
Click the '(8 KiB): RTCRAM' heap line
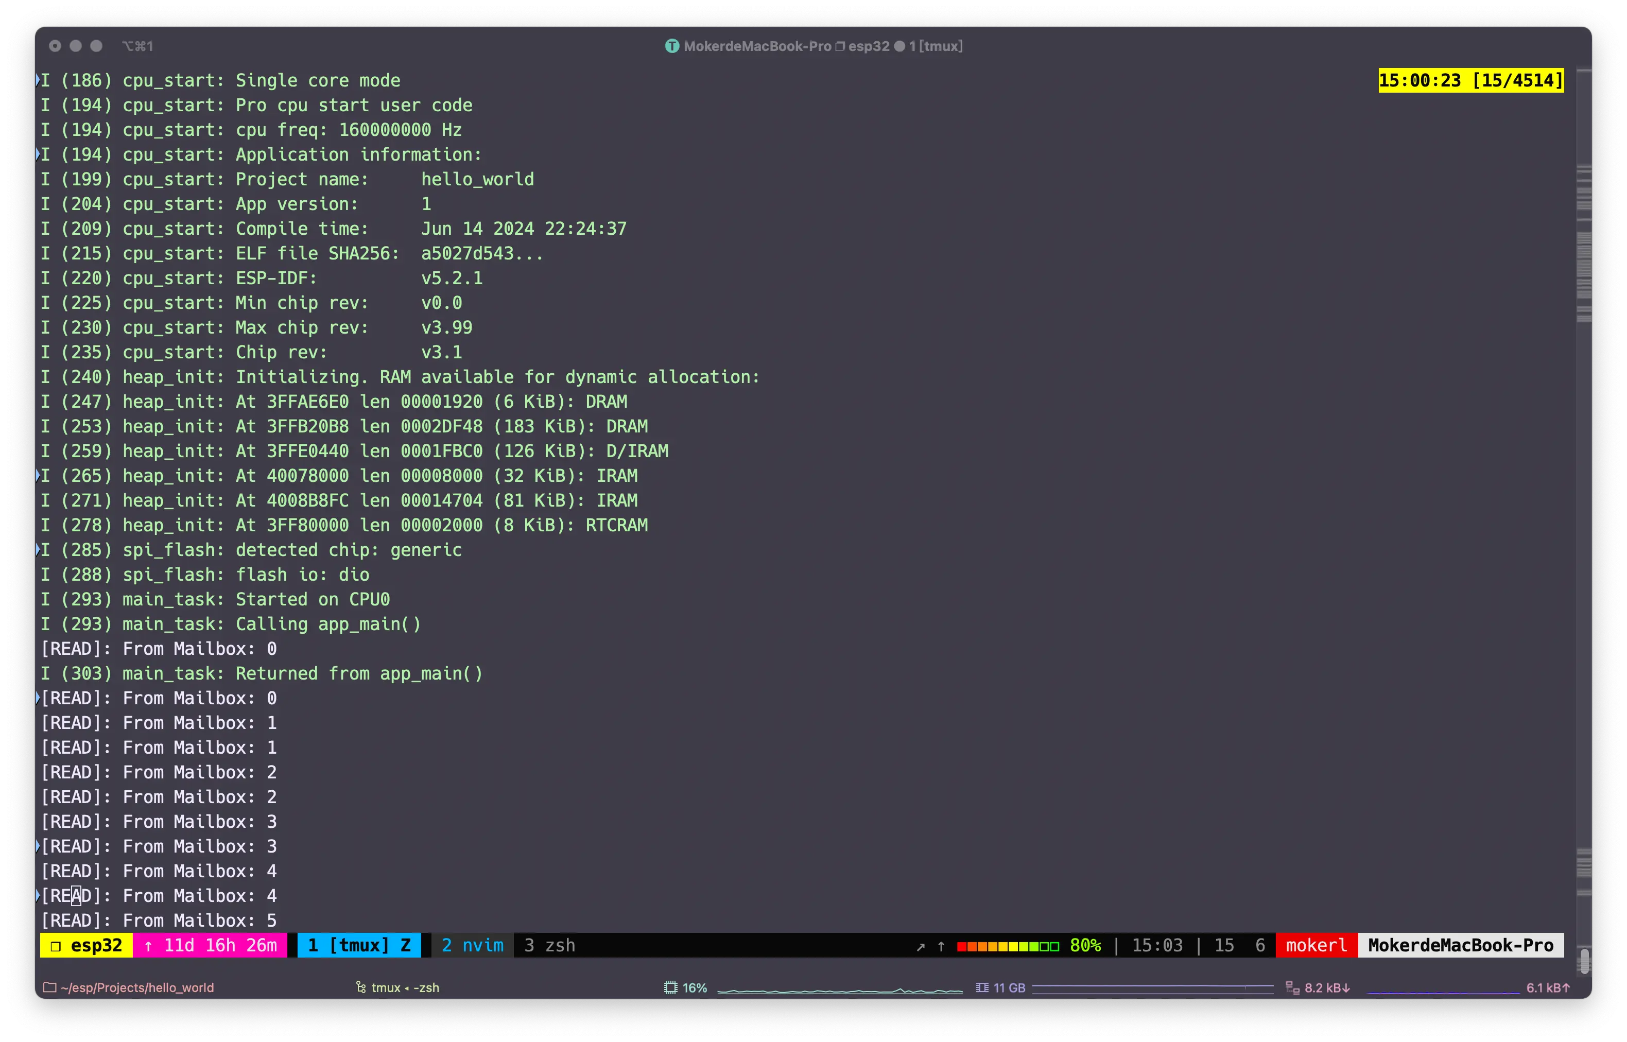pos(343,525)
